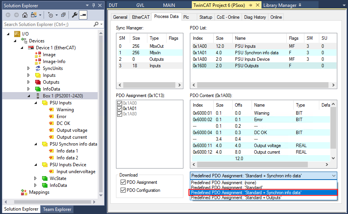This screenshot has width=348, height=214.
Task: Select the Image node under Device 1
Action: pyautogui.click(x=49, y=55)
